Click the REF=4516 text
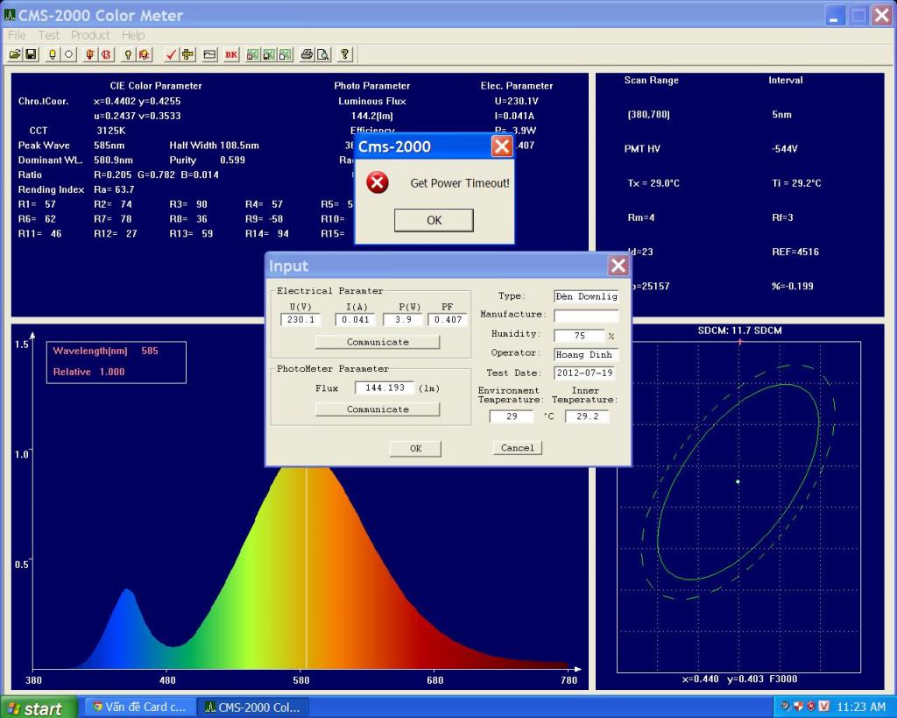 pyautogui.click(x=795, y=252)
